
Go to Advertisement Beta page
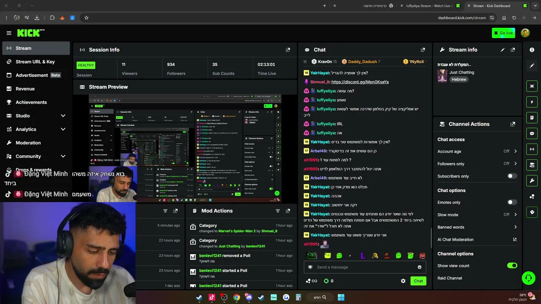click(36, 75)
